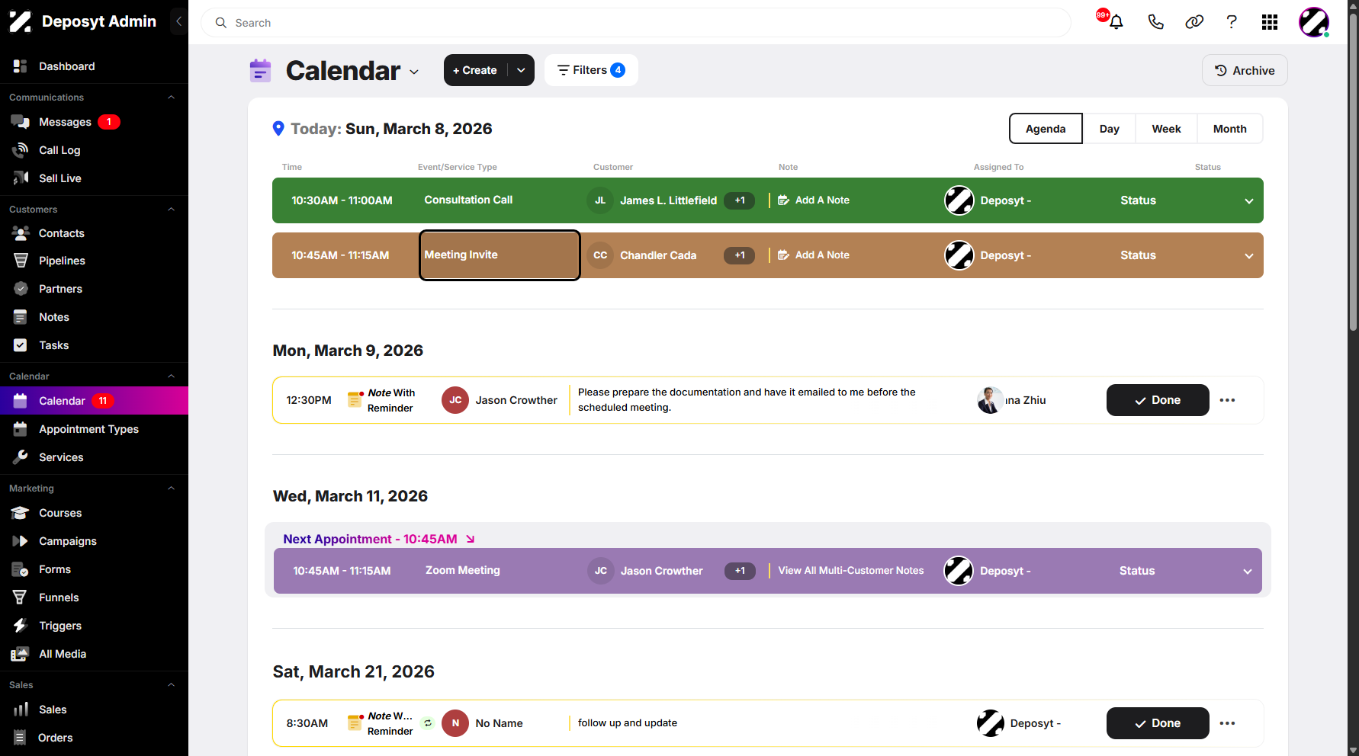Expand the Consultation Call row chevron
The image size is (1359, 756).
coord(1248,201)
